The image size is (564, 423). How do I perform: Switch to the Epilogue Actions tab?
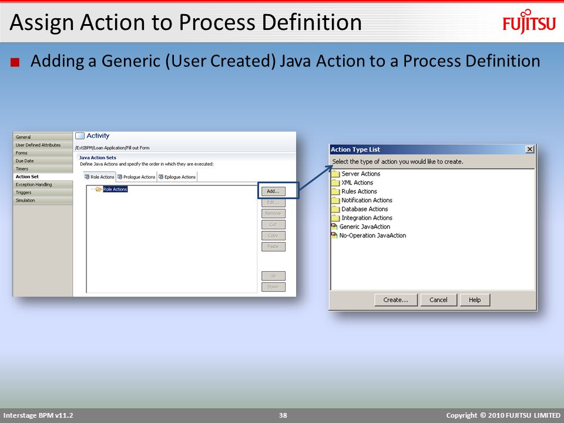pyautogui.click(x=177, y=177)
